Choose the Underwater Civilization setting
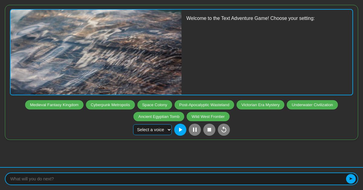This screenshot has height=190, width=363. pyautogui.click(x=312, y=105)
